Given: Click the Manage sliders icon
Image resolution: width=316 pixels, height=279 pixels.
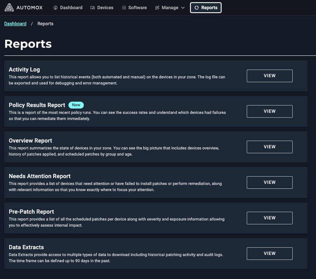Looking at the screenshot, I should [x=158, y=7].
